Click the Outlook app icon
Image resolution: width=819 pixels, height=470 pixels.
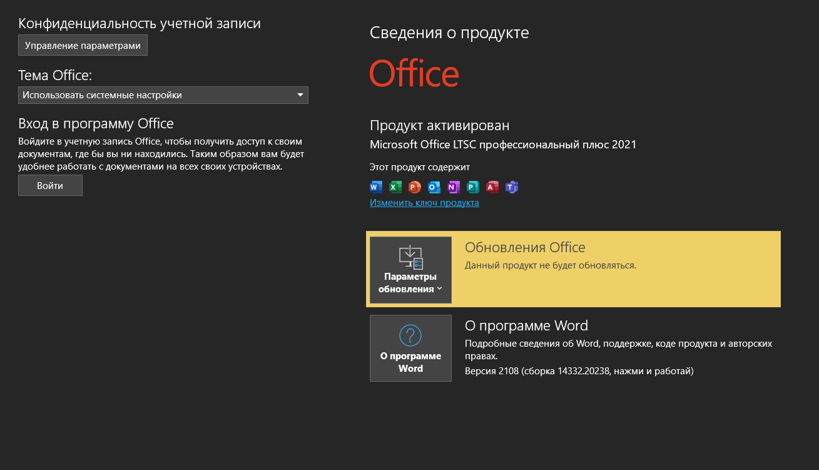tap(434, 186)
